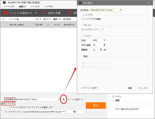
Task: Click the three-dots browse folder button
Action: tap(64, 112)
